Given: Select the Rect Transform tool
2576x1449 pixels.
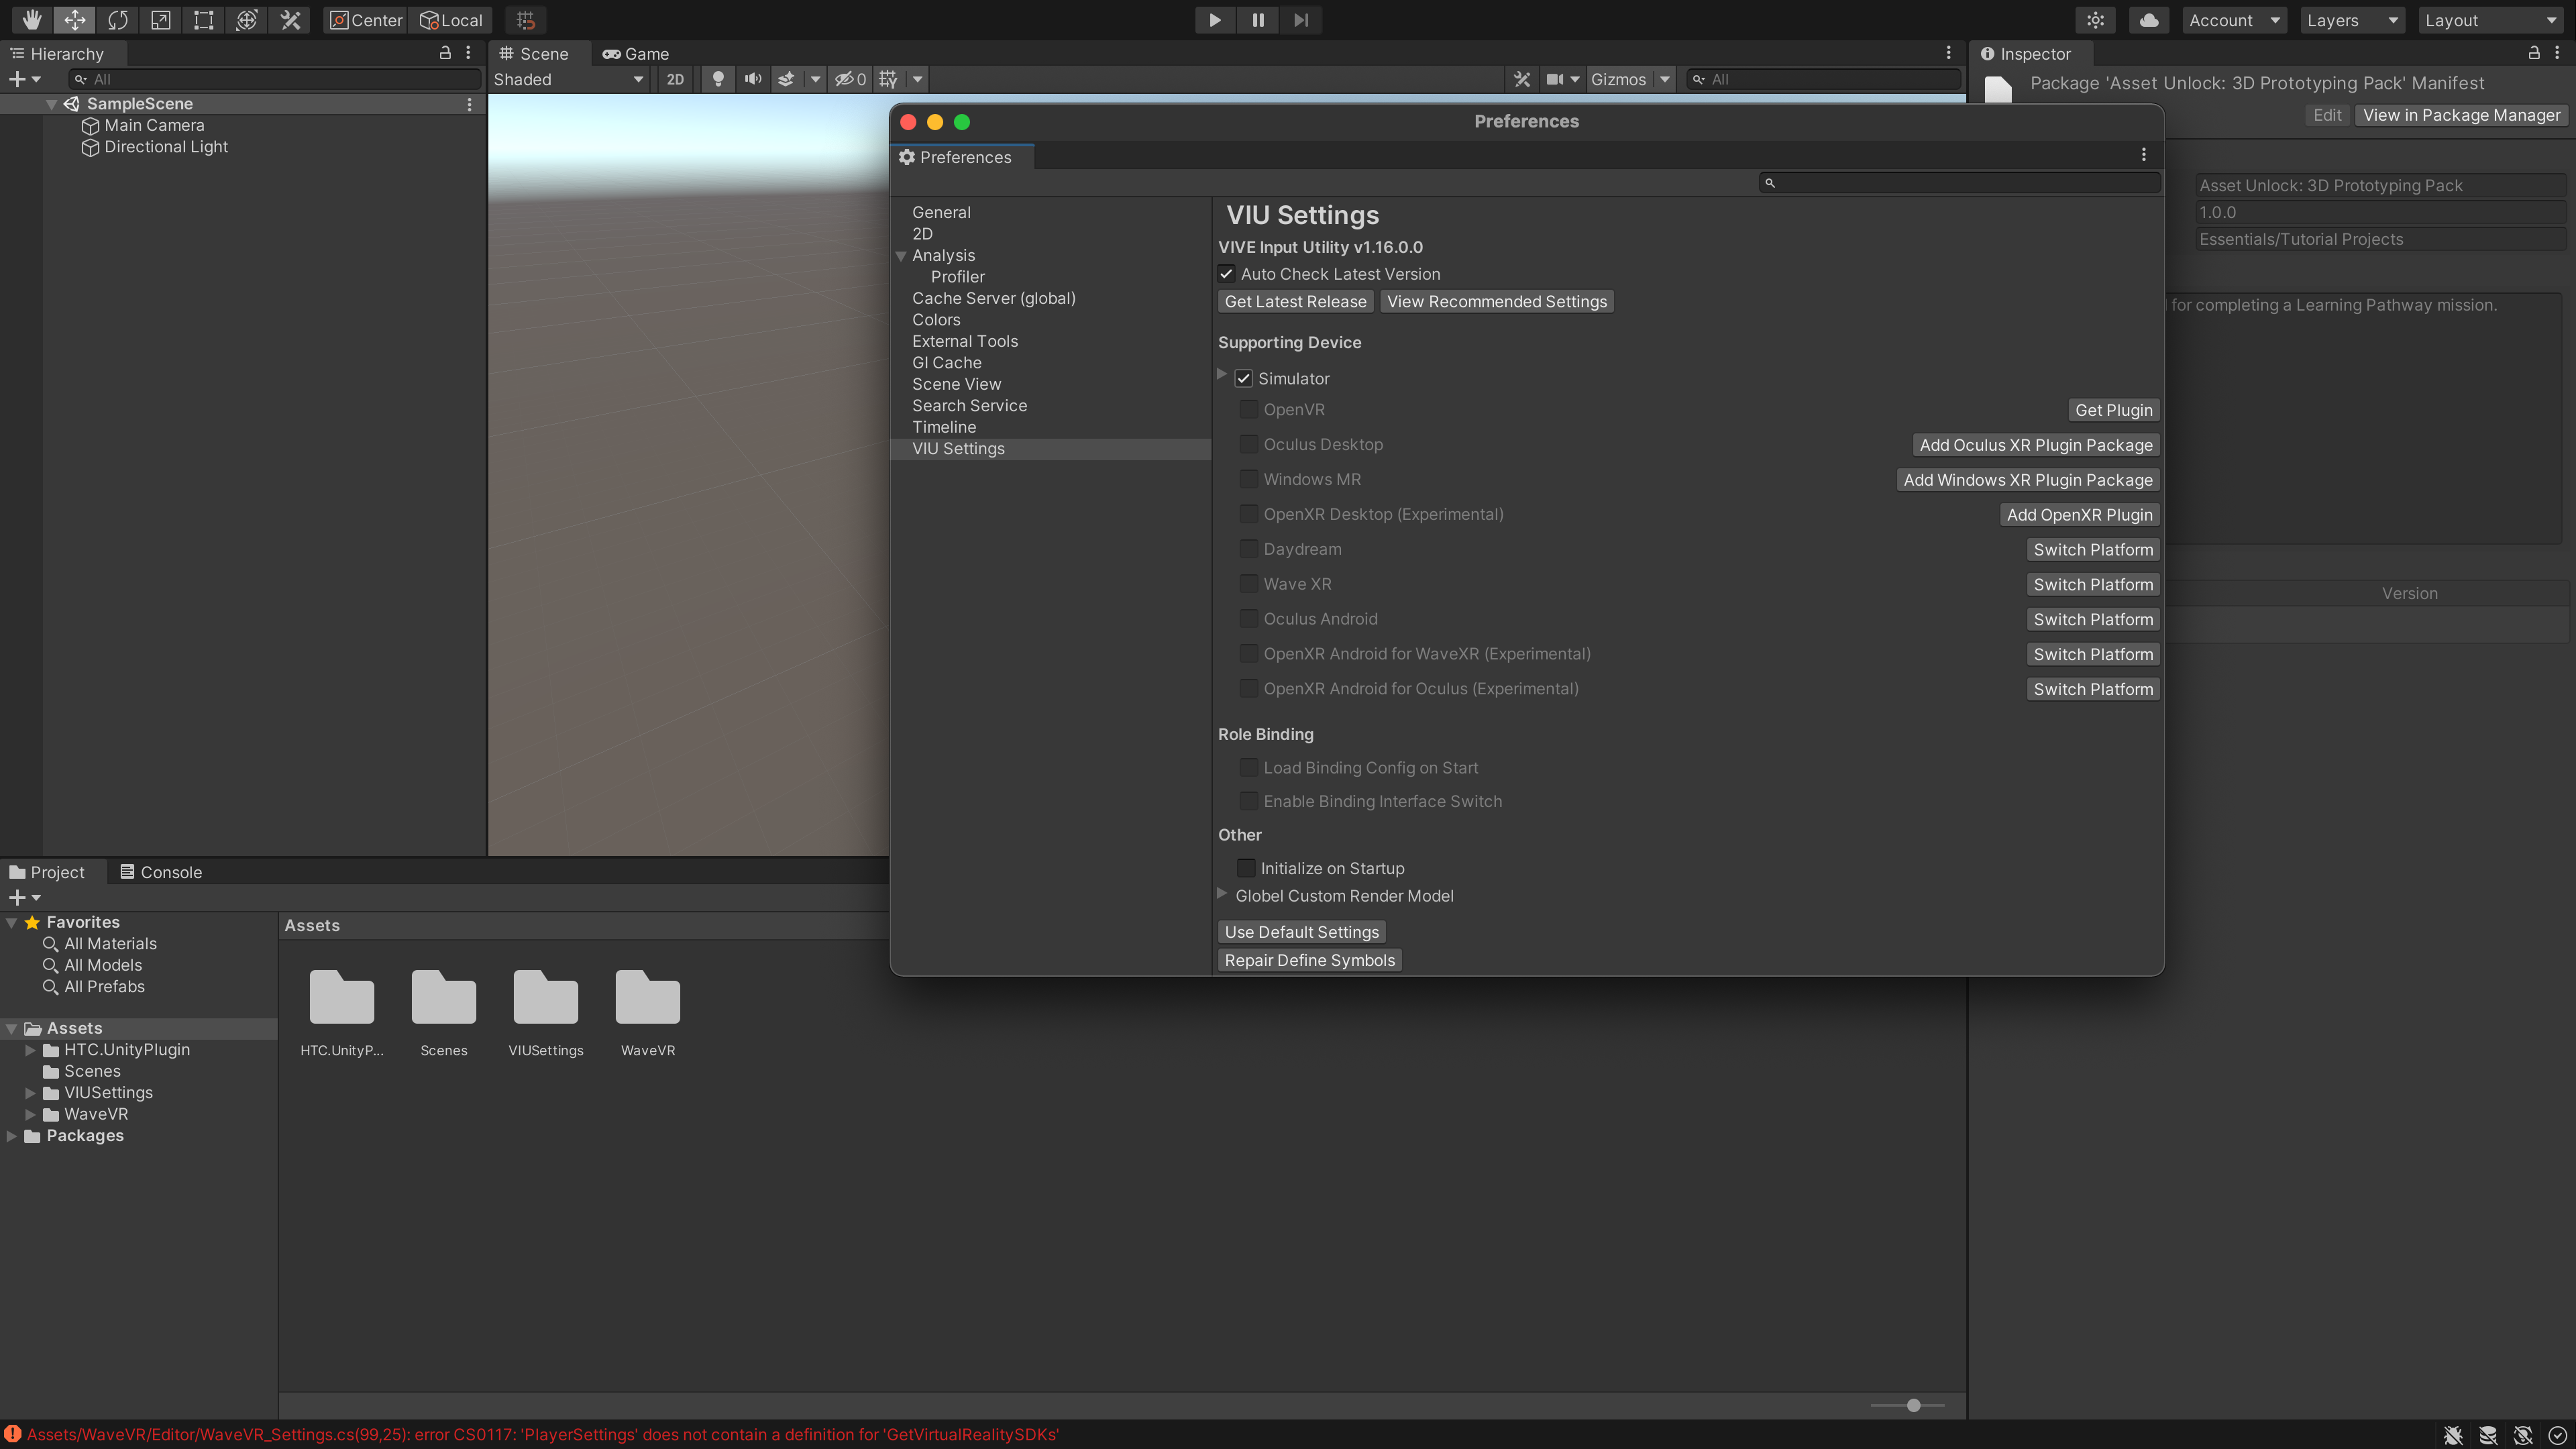Looking at the screenshot, I should pyautogui.click(x=204, y=20).
